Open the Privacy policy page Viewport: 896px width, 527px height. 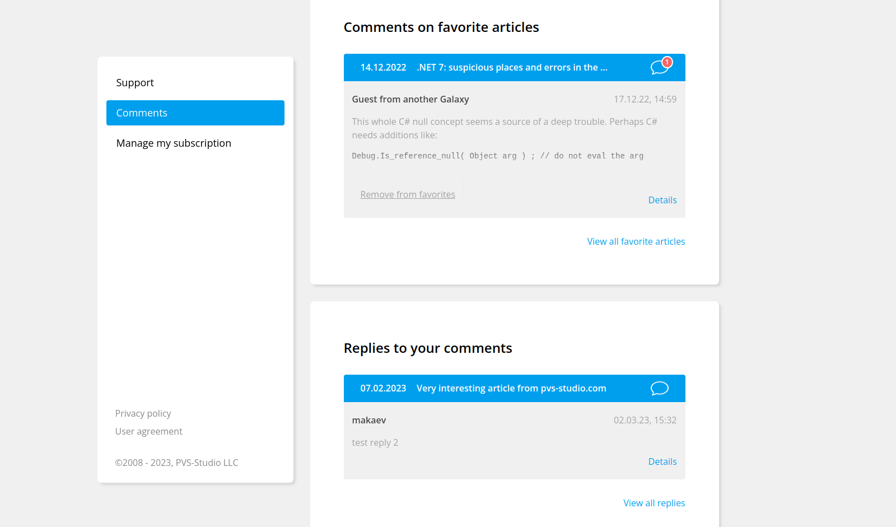click(x=143, y=413)
